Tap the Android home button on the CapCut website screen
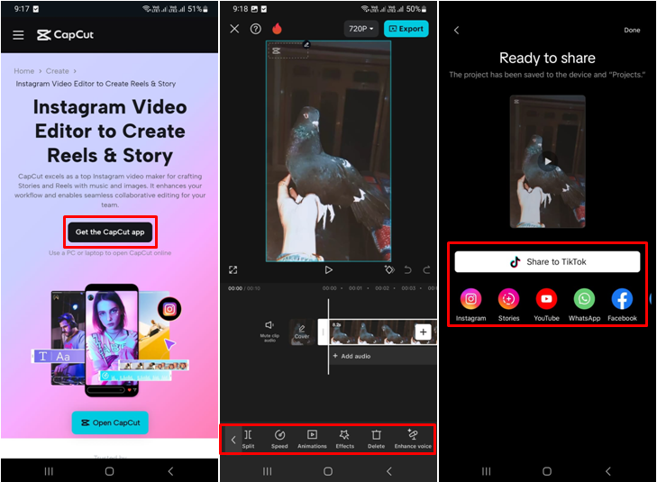Image resolution: width=657 pixels, height=482 pixels. tap(109, 471)
